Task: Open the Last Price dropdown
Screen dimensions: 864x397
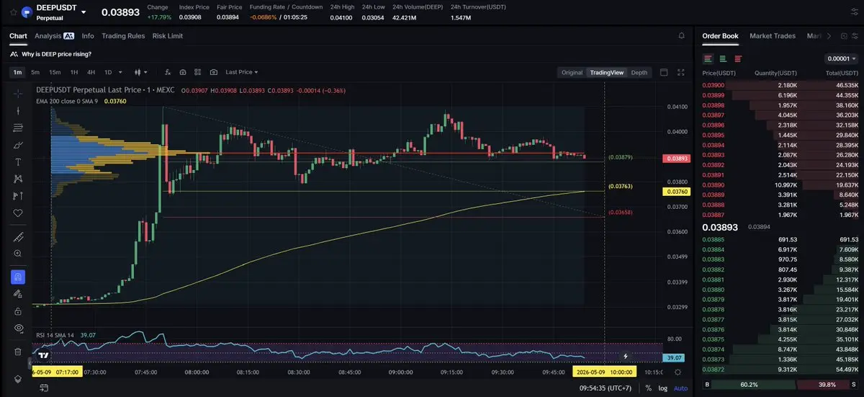Action: (241, 72)
